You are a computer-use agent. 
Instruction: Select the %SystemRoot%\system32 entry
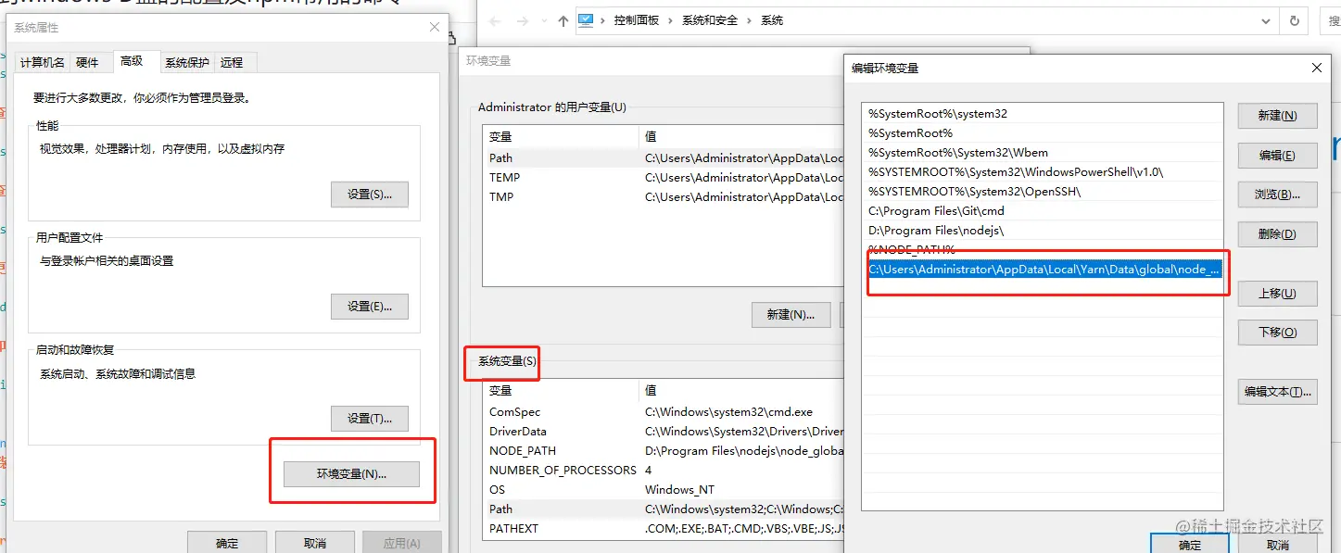(1043, 113)
